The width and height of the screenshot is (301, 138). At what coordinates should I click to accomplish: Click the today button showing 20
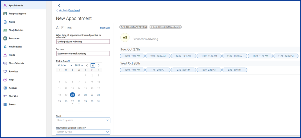93,65
